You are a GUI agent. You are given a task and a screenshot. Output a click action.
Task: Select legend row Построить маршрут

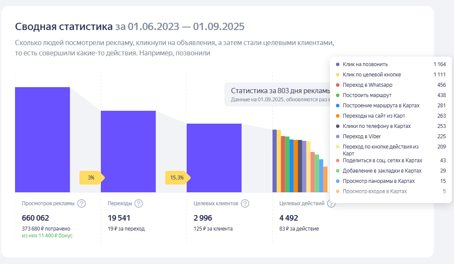tap(391, 95)
